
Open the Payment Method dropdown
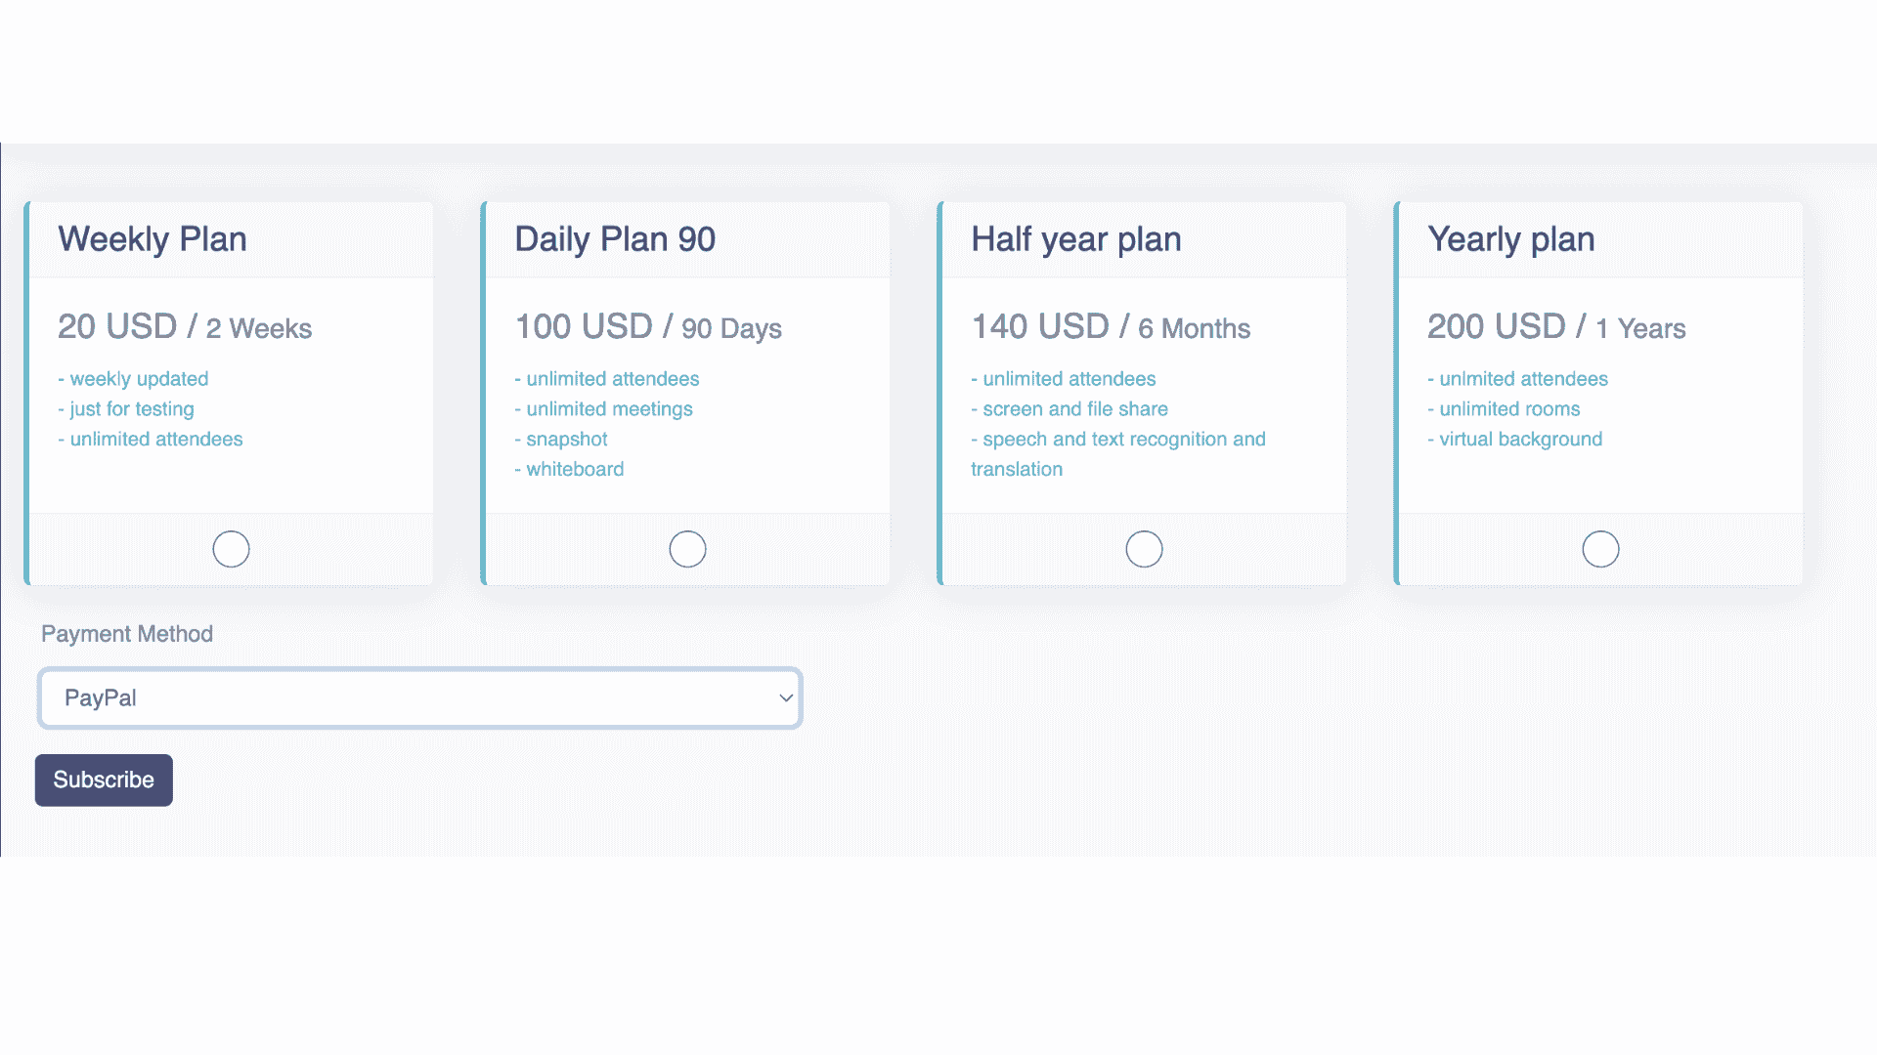click(x=419, y=697)
